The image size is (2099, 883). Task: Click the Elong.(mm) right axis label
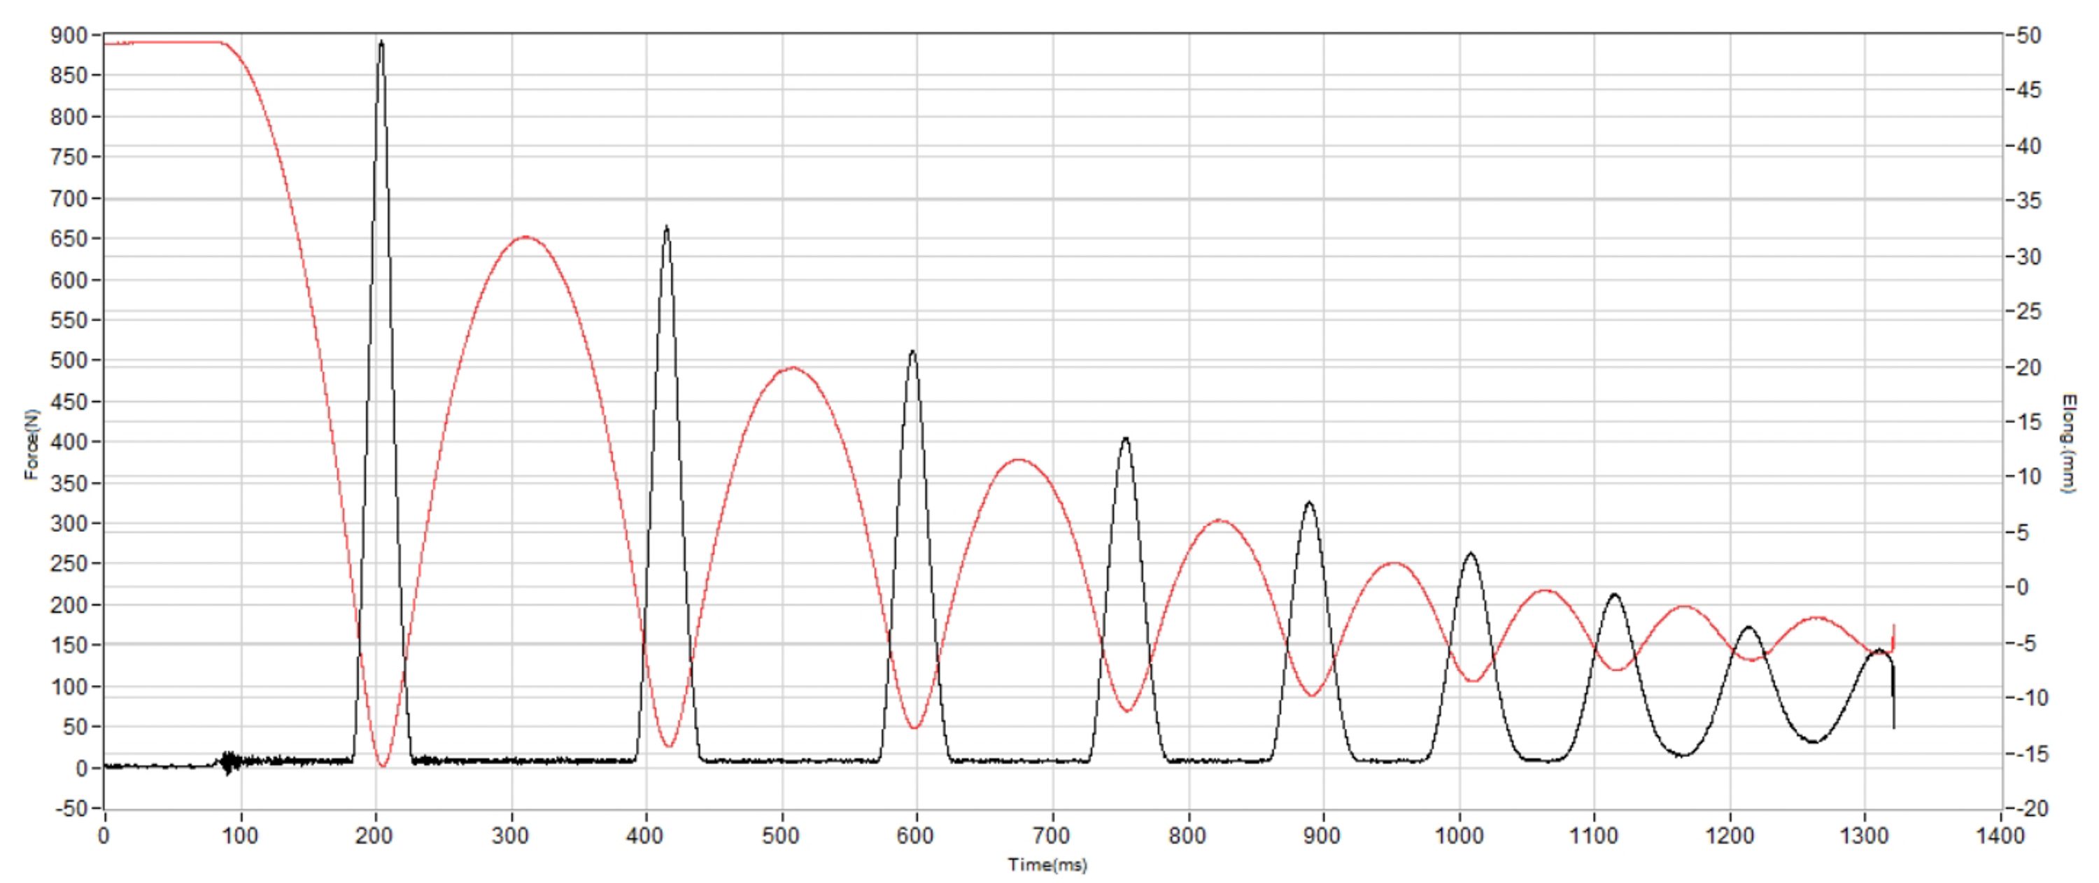click(x=2068, y=445)
